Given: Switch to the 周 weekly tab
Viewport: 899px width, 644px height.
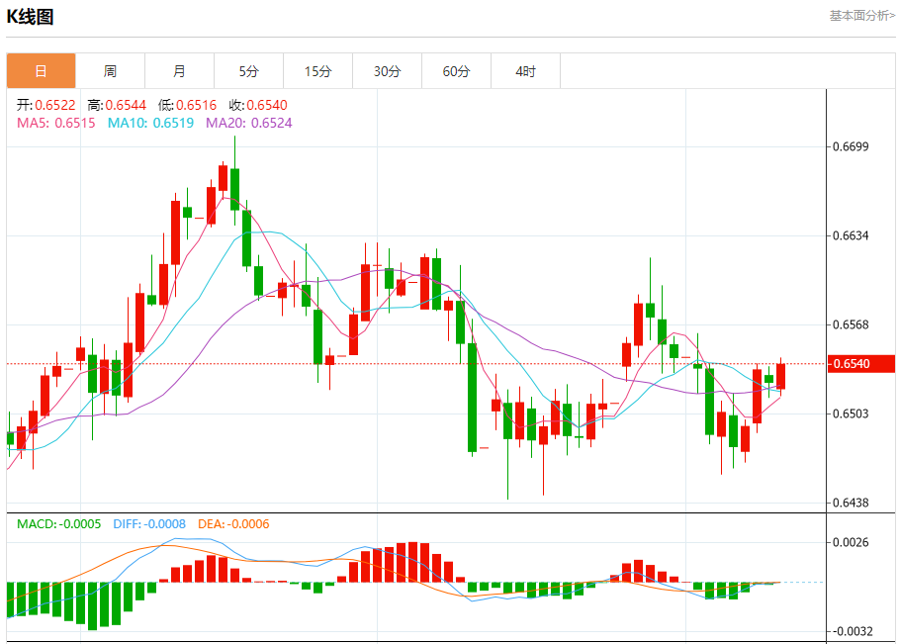Looking at the screenshot, I should pos(110,71).
